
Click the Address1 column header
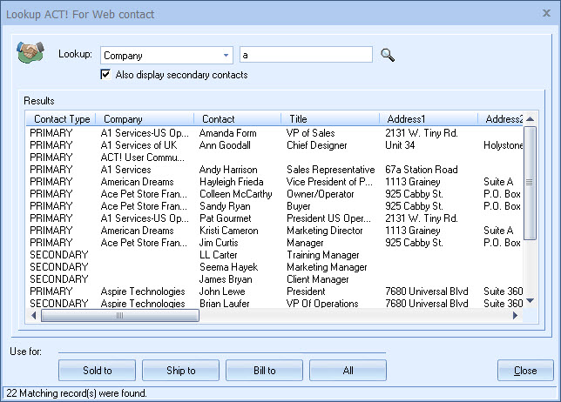pyautogui.click(x=428, y=119)
